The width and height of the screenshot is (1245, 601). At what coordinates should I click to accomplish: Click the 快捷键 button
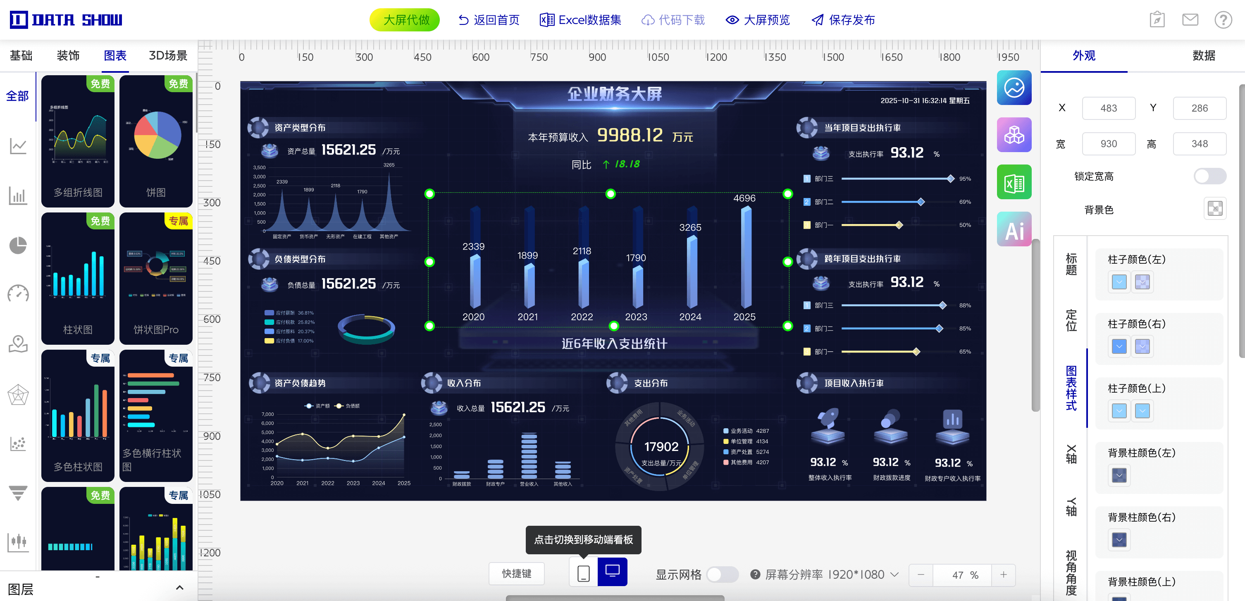click(516, 573)
